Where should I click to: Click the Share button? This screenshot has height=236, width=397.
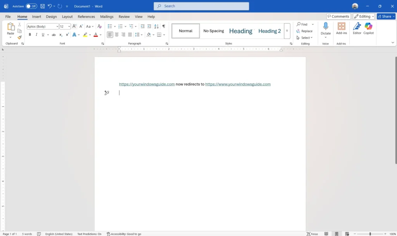386,16
